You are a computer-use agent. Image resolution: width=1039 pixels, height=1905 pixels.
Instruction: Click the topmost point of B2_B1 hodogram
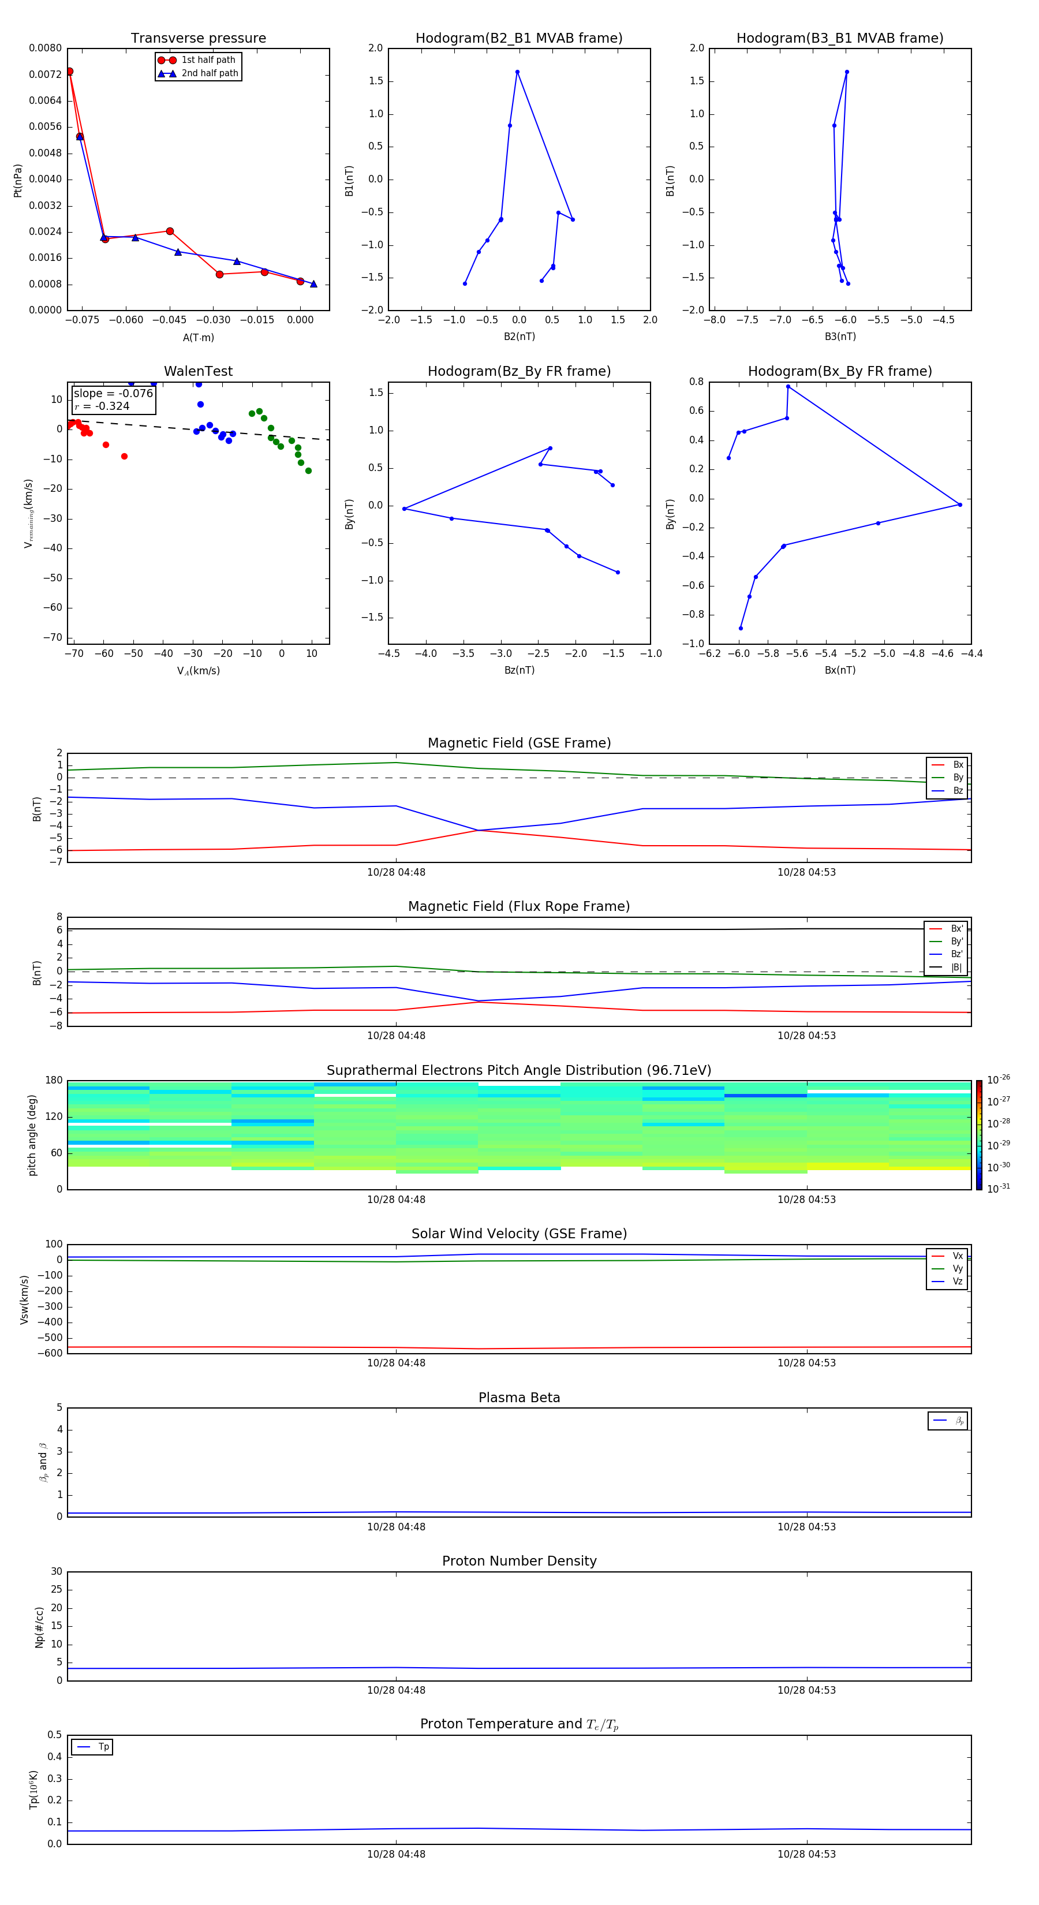[517, 72]
